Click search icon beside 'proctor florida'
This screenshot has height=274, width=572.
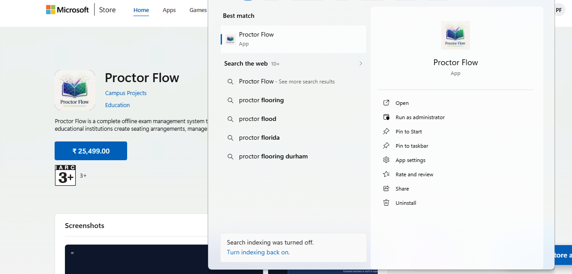pos(231,138)
